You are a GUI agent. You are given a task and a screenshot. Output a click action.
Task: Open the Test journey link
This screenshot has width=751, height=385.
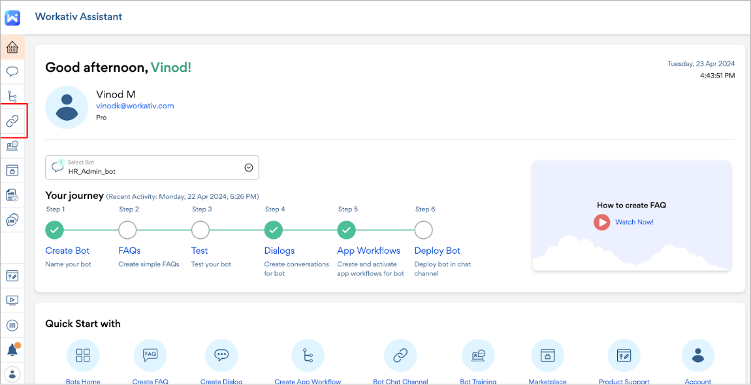(x=199, y=251)
